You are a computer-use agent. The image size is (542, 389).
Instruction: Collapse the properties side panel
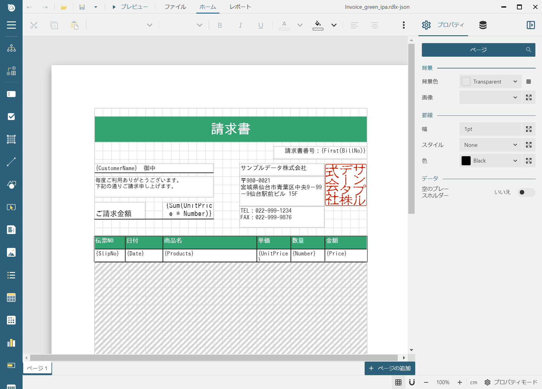tap(531, 25)
